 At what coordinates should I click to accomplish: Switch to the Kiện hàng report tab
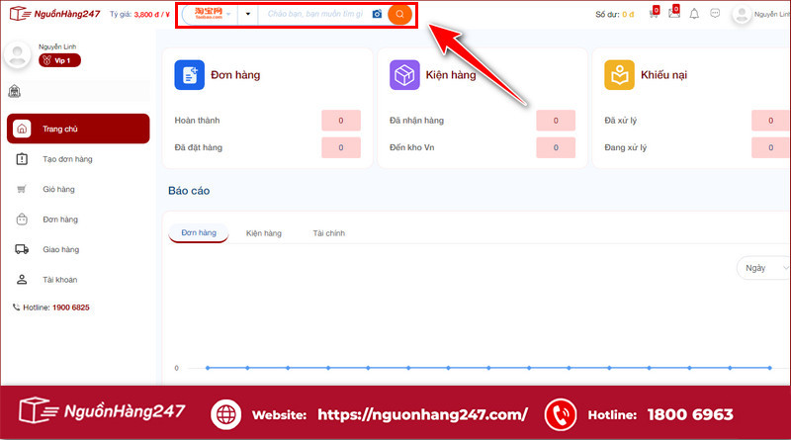[264, 233]
